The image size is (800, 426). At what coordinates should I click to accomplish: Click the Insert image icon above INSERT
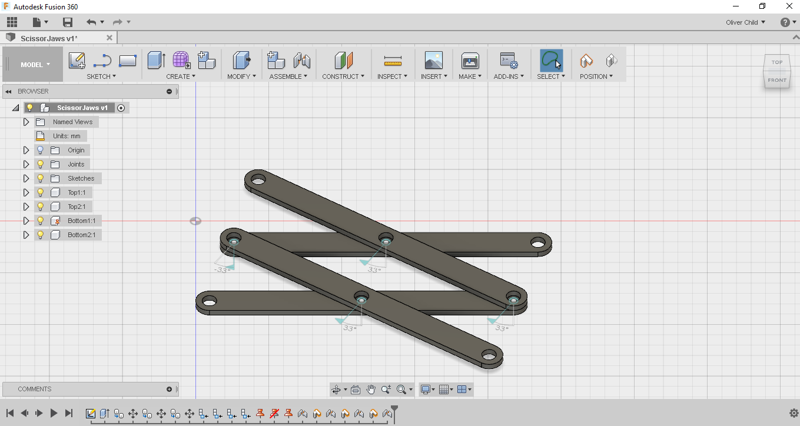click(x=434, y=60)
